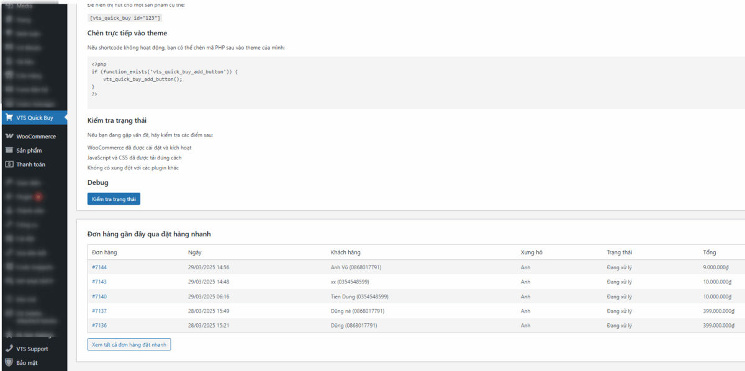
Task: Click total 9.000.000₫ of order #7144
Action: 715,267
